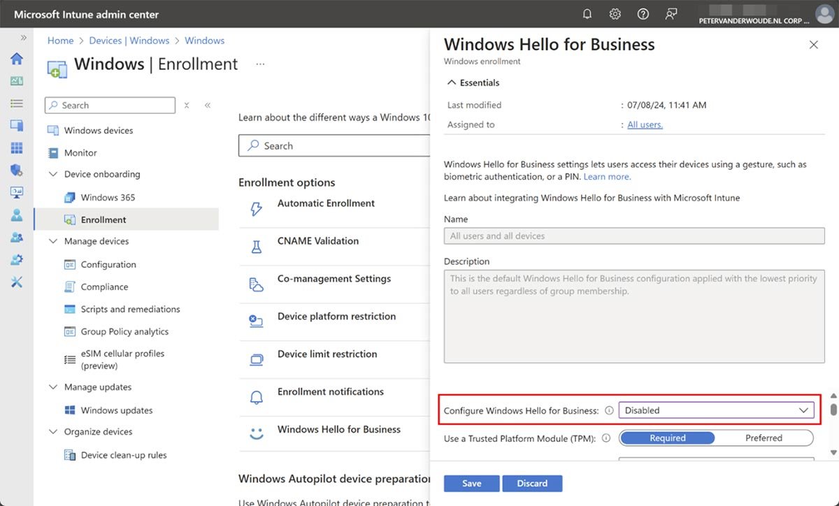Select Preferred for Trusted Platform Module

point(763,438)
